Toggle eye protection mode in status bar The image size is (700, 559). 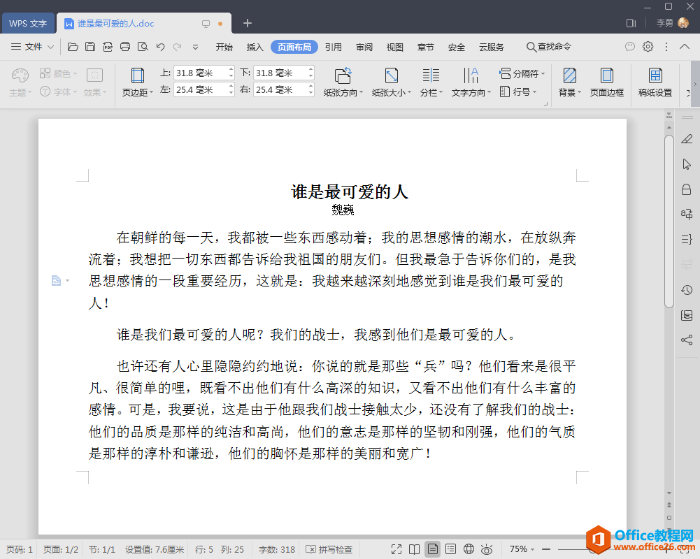487,549
